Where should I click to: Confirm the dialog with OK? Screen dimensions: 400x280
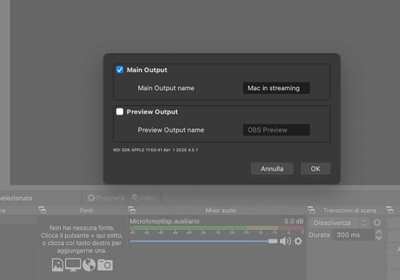(315, 169)
